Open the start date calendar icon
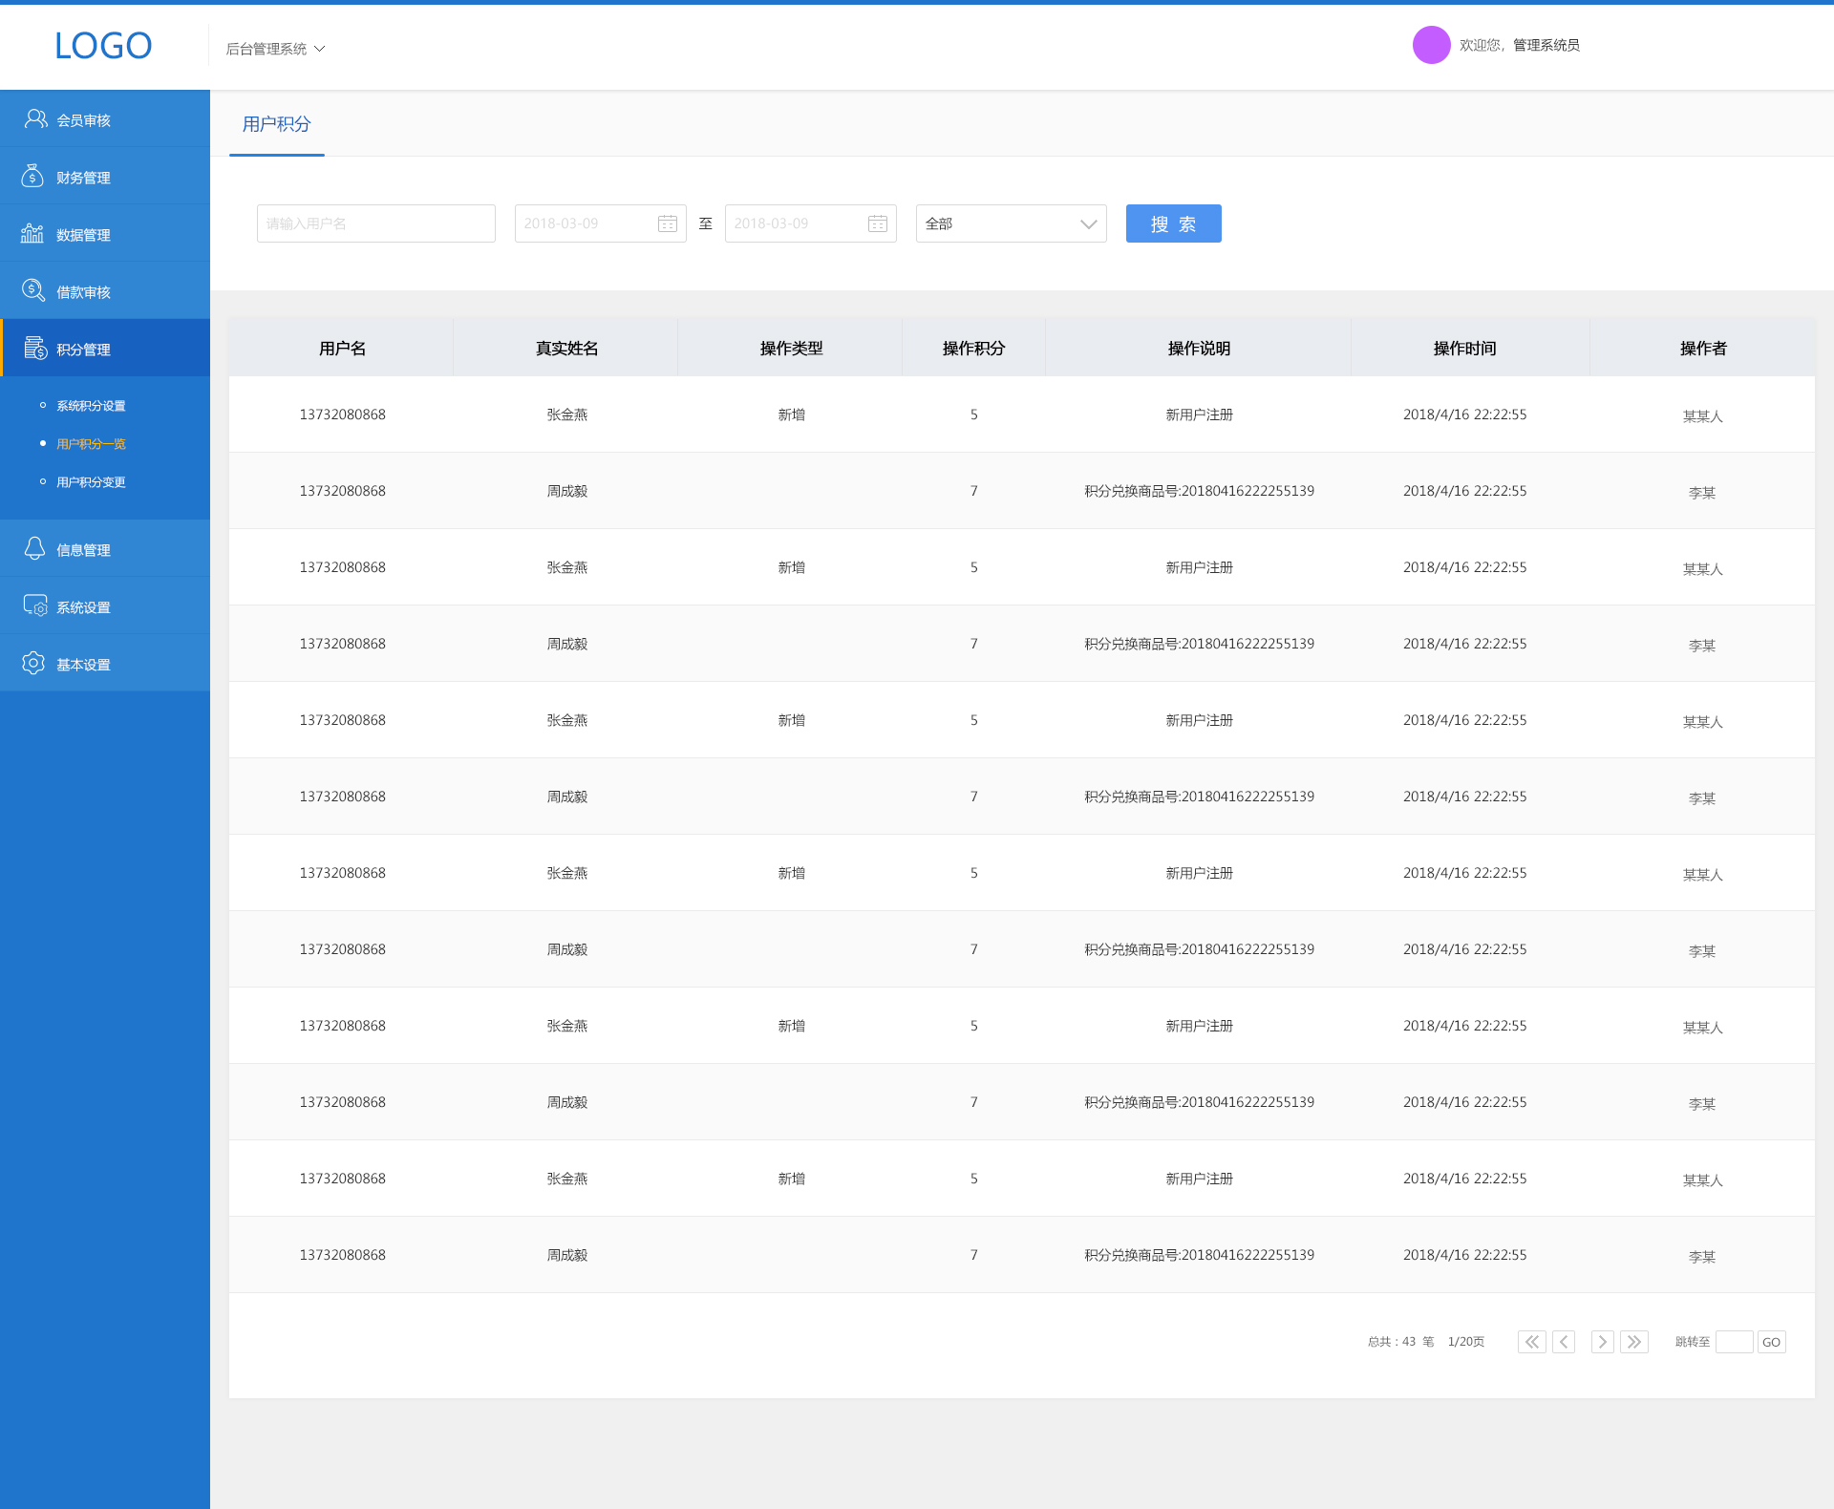Image resolution: width=1834 pixels, height=1509 pixels. (668, 223)
